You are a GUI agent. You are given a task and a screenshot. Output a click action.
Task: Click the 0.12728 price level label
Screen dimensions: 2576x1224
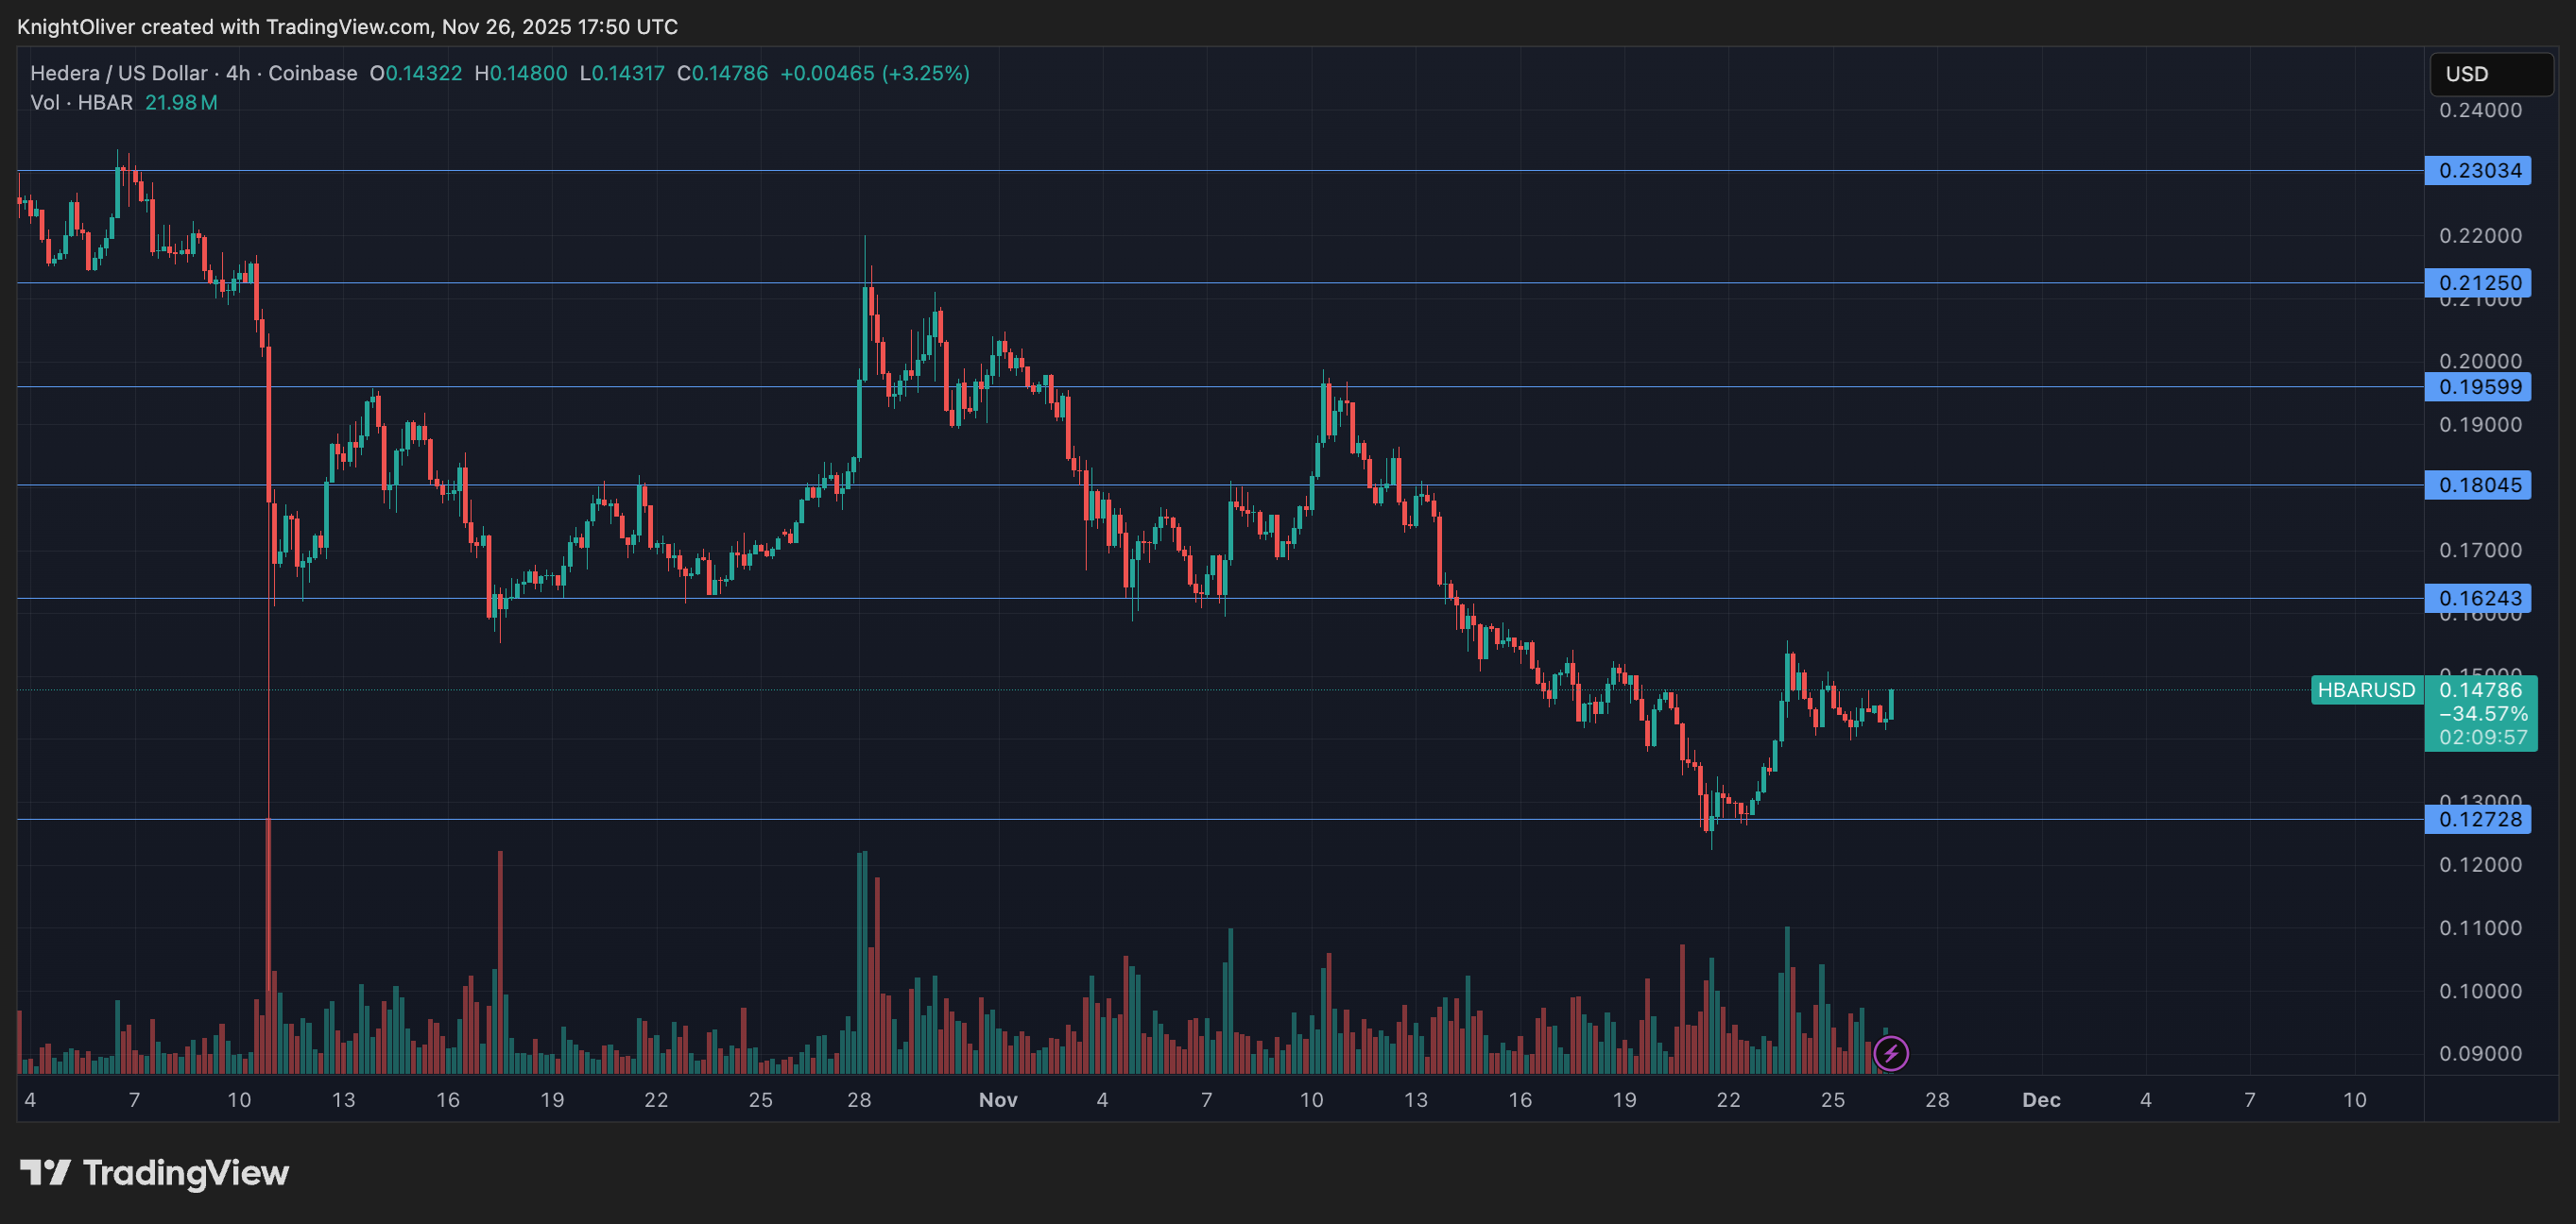[x=2478, y=820]
